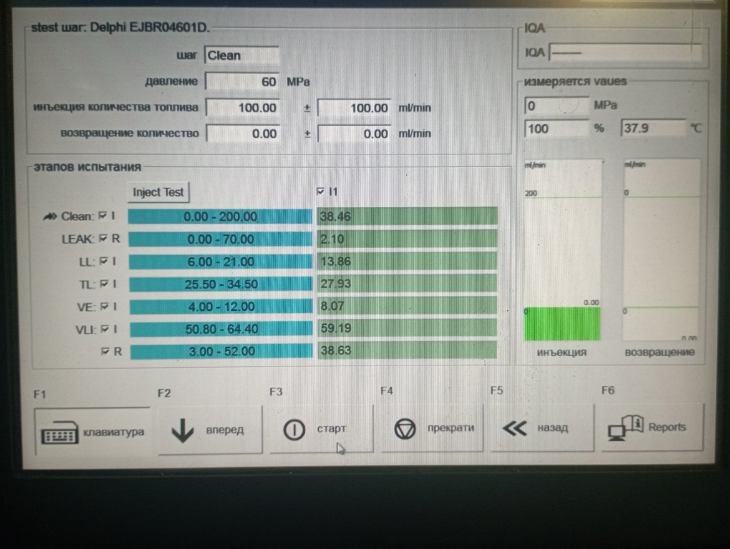Click the IQA code input field

coord(625,52)
